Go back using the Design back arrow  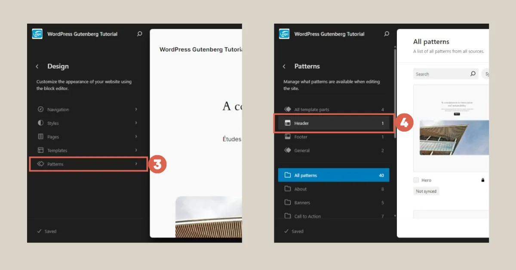[37, 66]
